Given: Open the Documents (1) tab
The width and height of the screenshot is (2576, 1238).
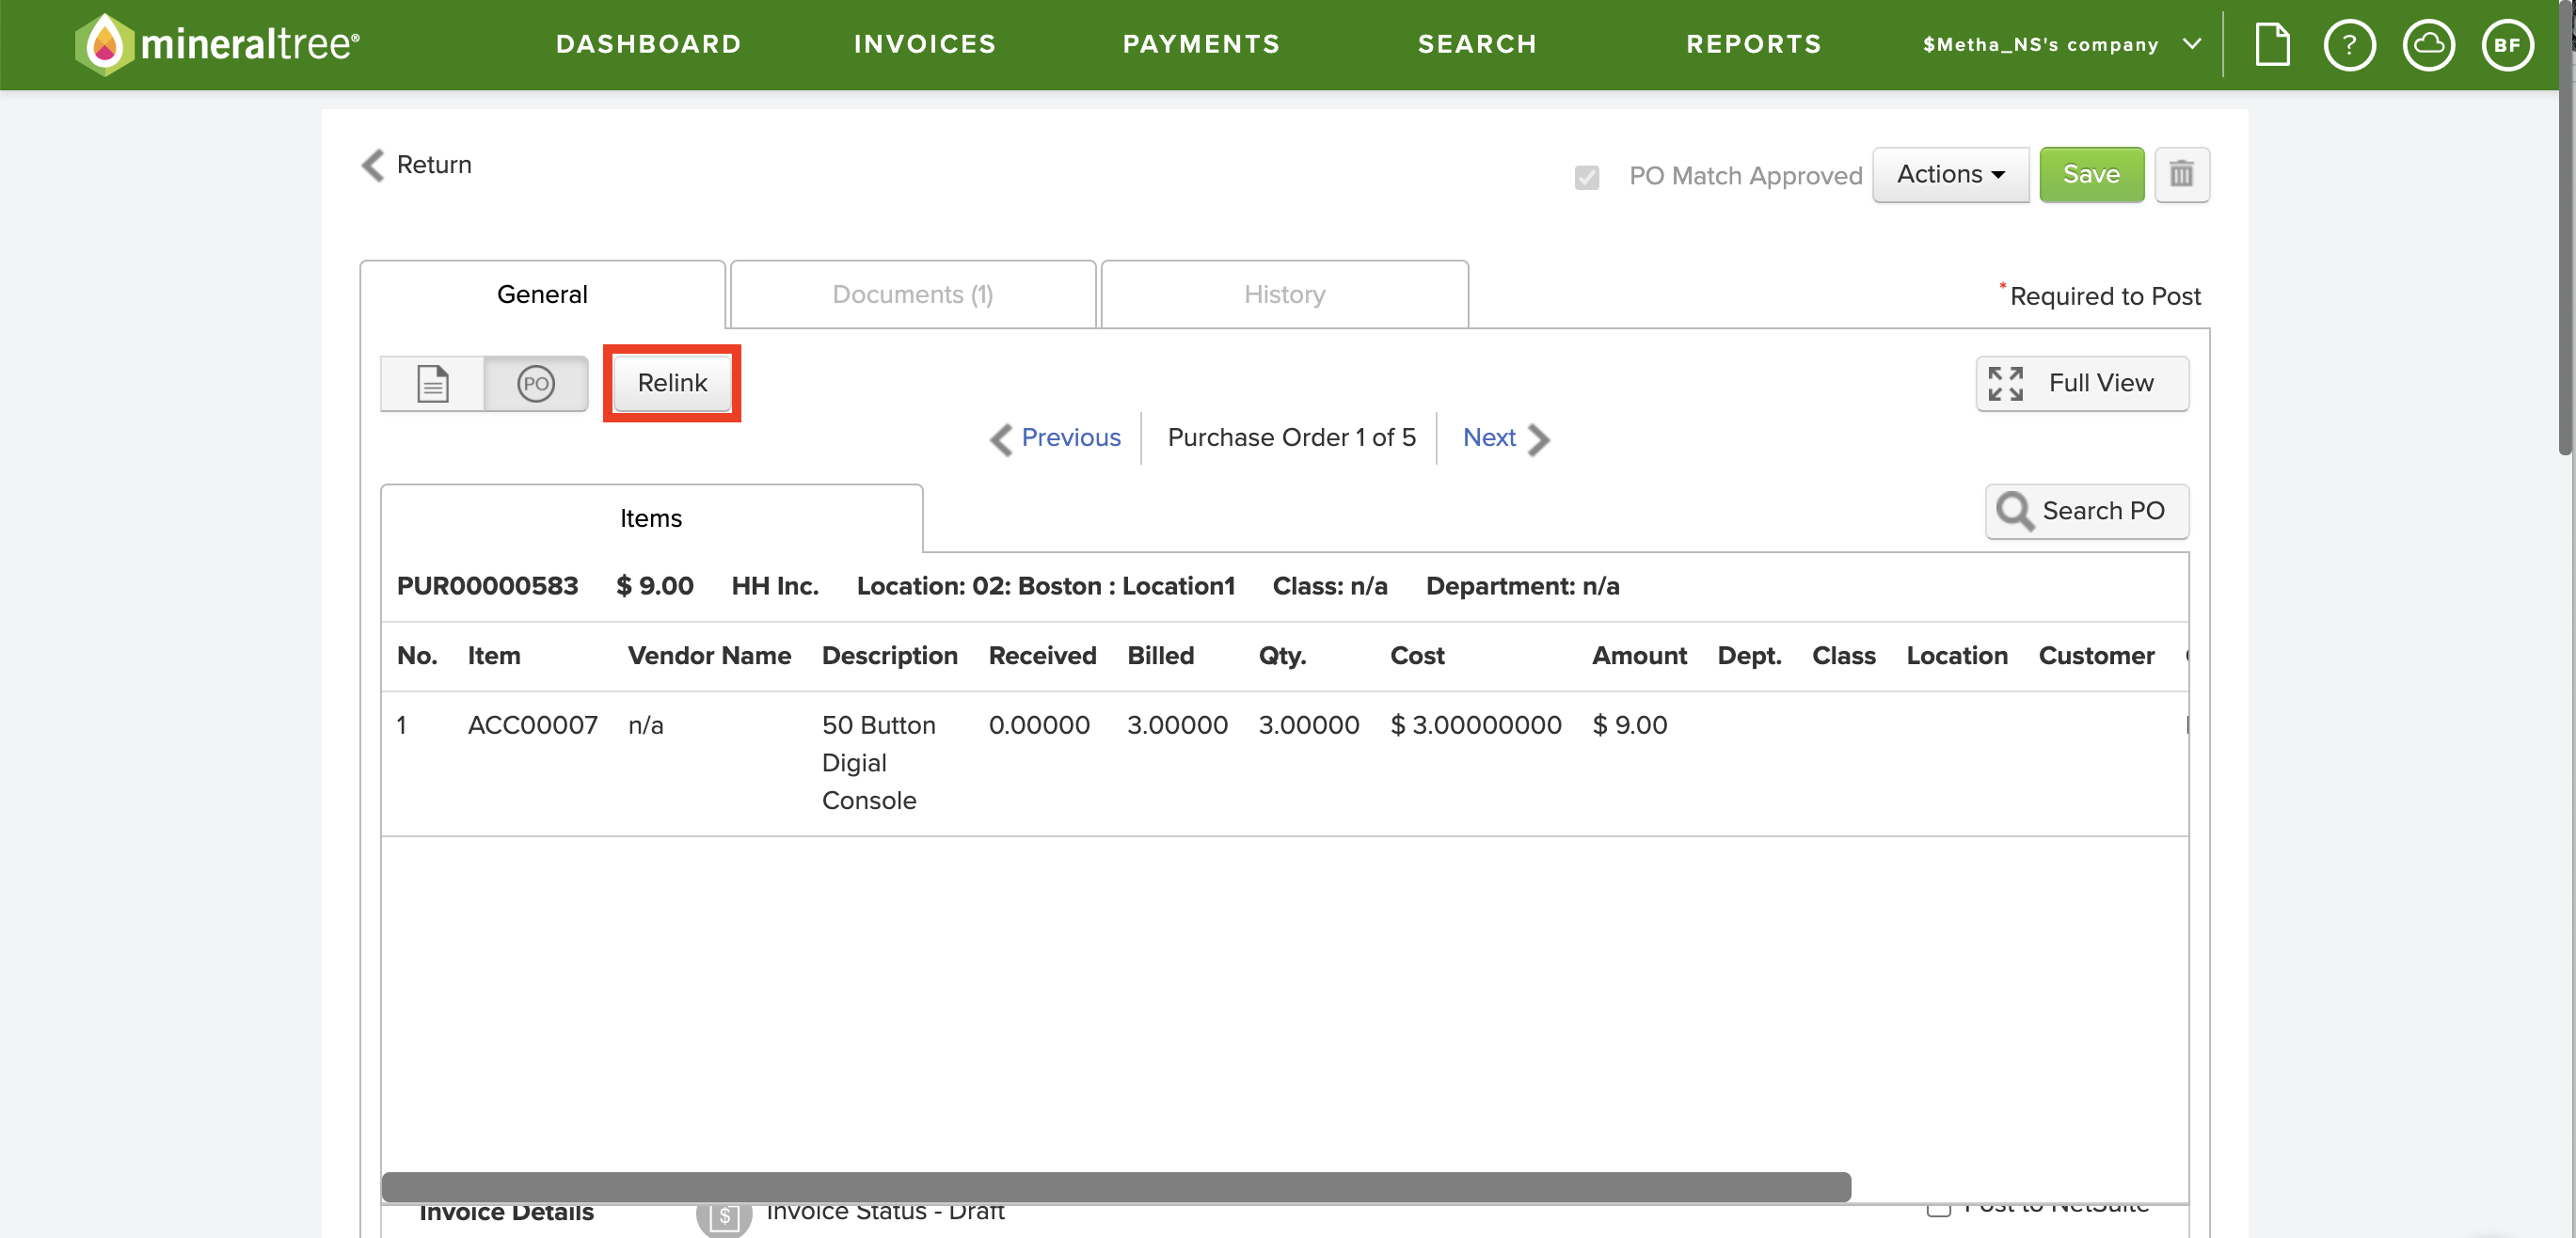Looking at the screenshot, I should 912,295.
